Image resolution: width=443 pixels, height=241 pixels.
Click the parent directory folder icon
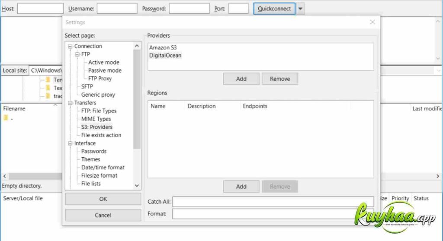[6, 118]
